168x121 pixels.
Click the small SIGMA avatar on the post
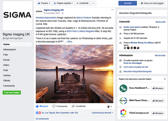39,12
